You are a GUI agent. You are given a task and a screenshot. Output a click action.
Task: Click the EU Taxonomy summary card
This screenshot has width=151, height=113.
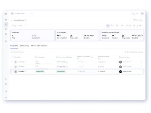tap(77, 35)
